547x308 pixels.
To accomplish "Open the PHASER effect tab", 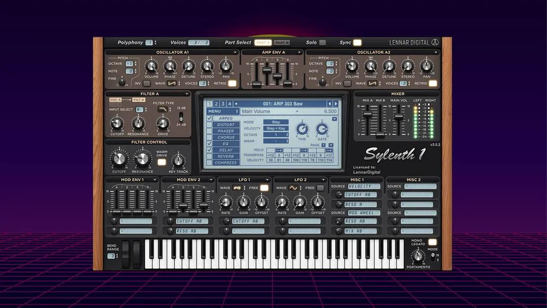I will (226, 131).
